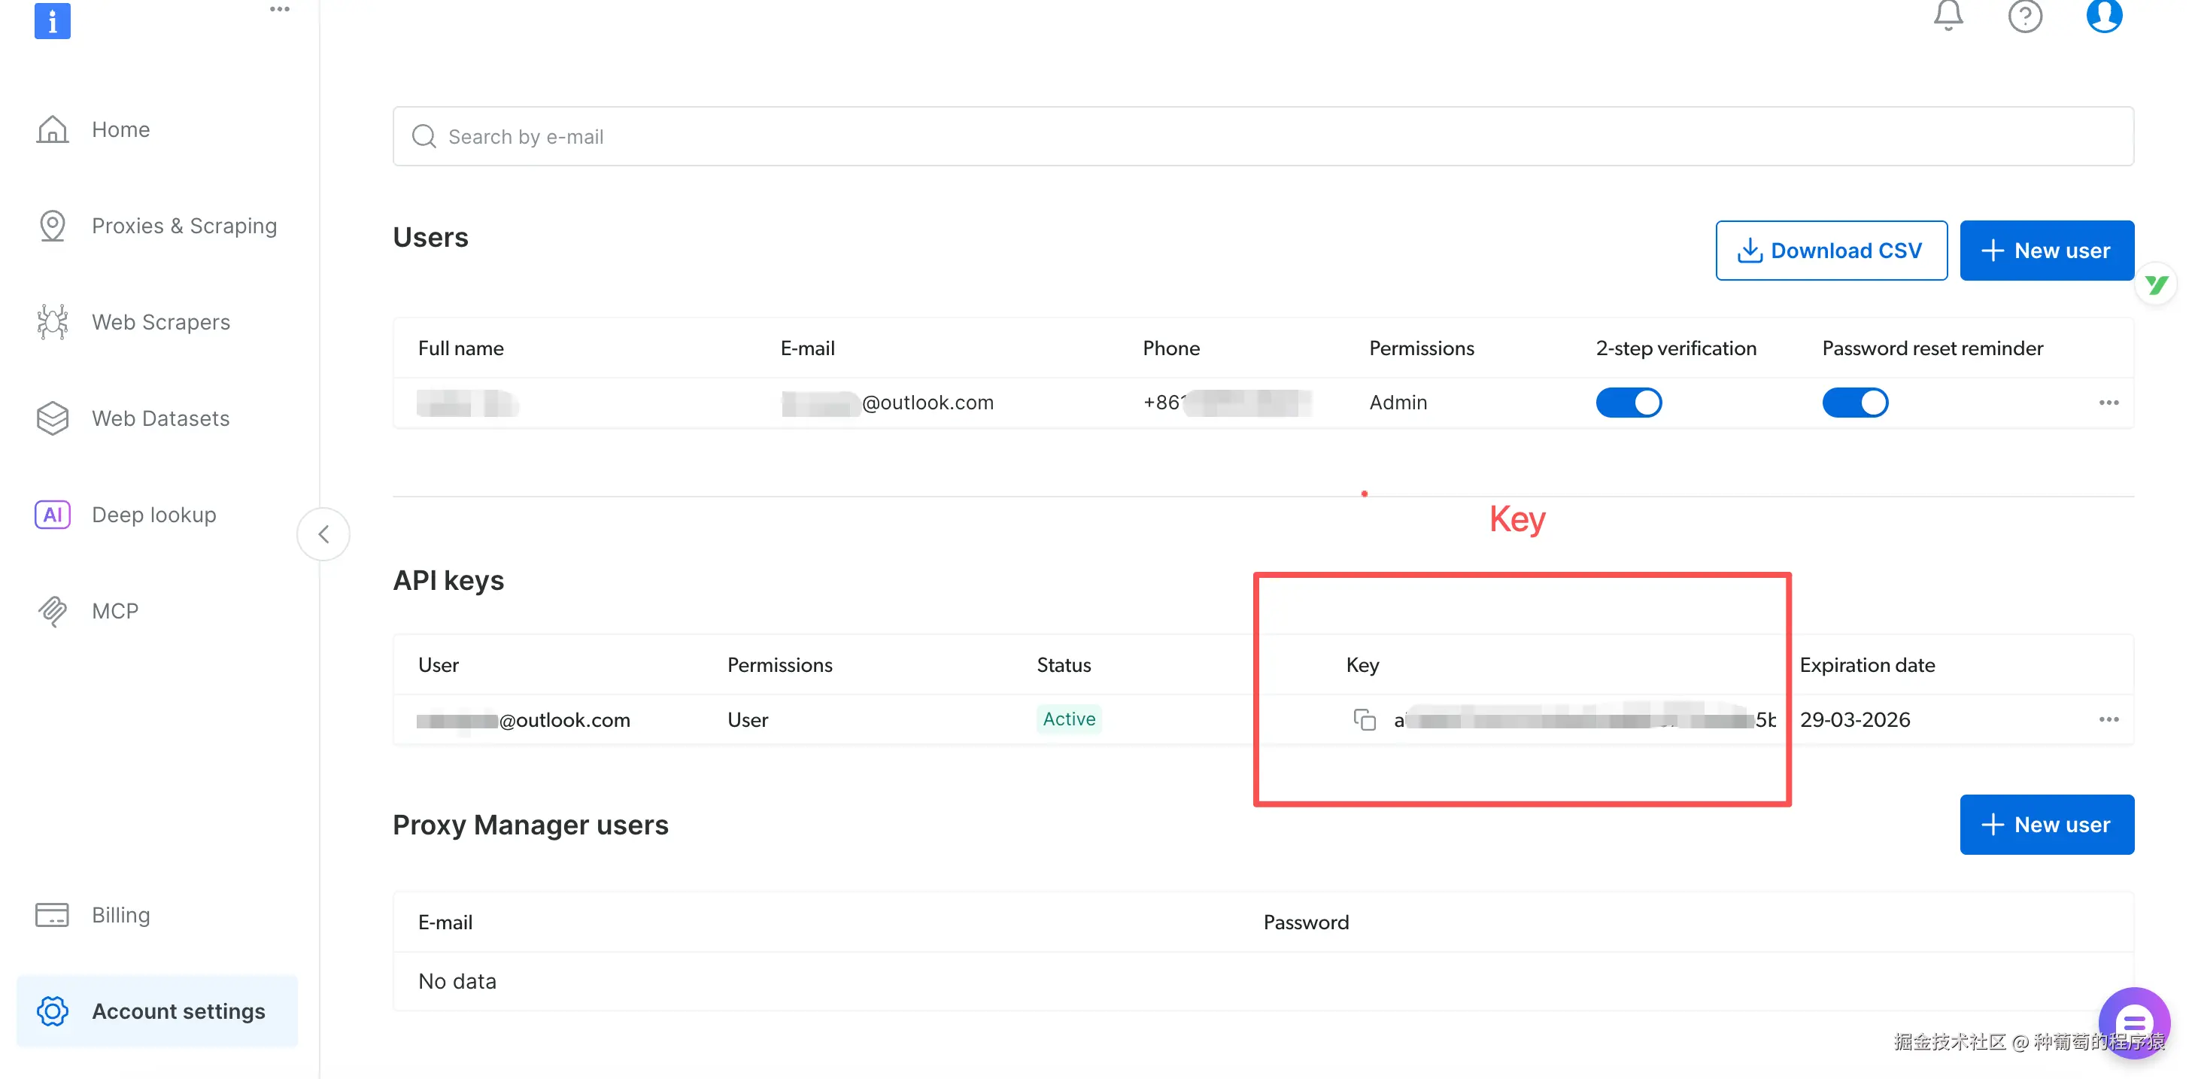Open more options for the API key row

tap(2108, 719)
